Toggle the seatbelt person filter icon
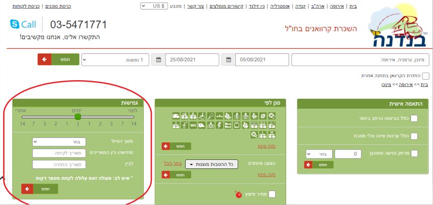433x205 pixels. (x=211, y=125)
